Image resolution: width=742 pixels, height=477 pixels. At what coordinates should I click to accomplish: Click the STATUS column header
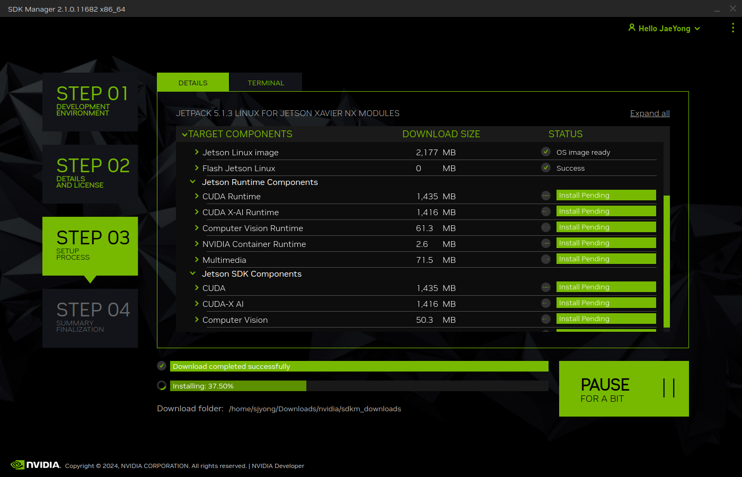[566, 134]
